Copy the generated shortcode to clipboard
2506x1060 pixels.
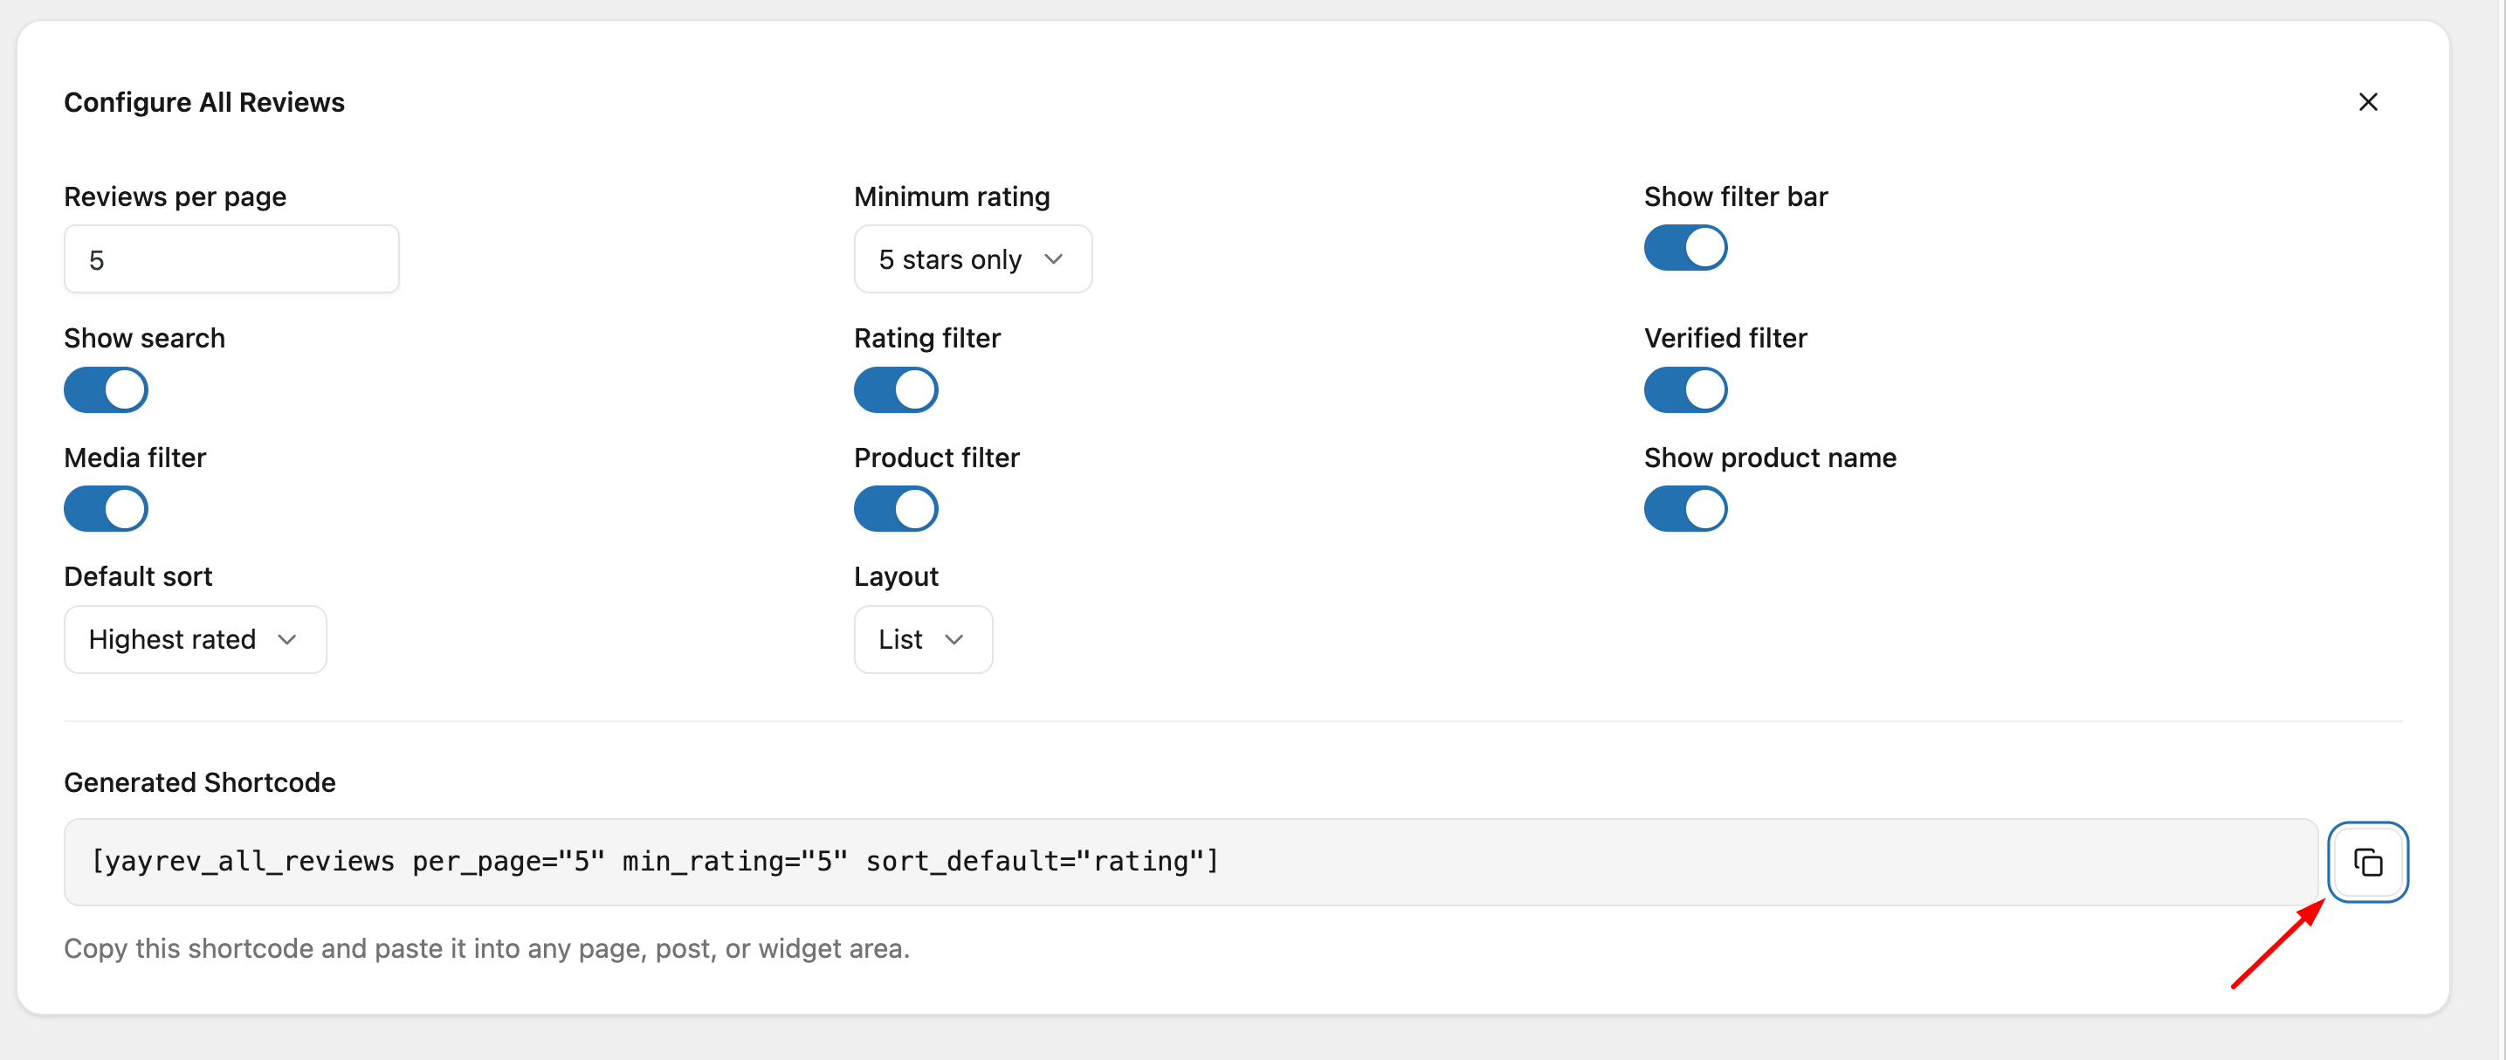pyautogui.click(x=2367, y=862)
